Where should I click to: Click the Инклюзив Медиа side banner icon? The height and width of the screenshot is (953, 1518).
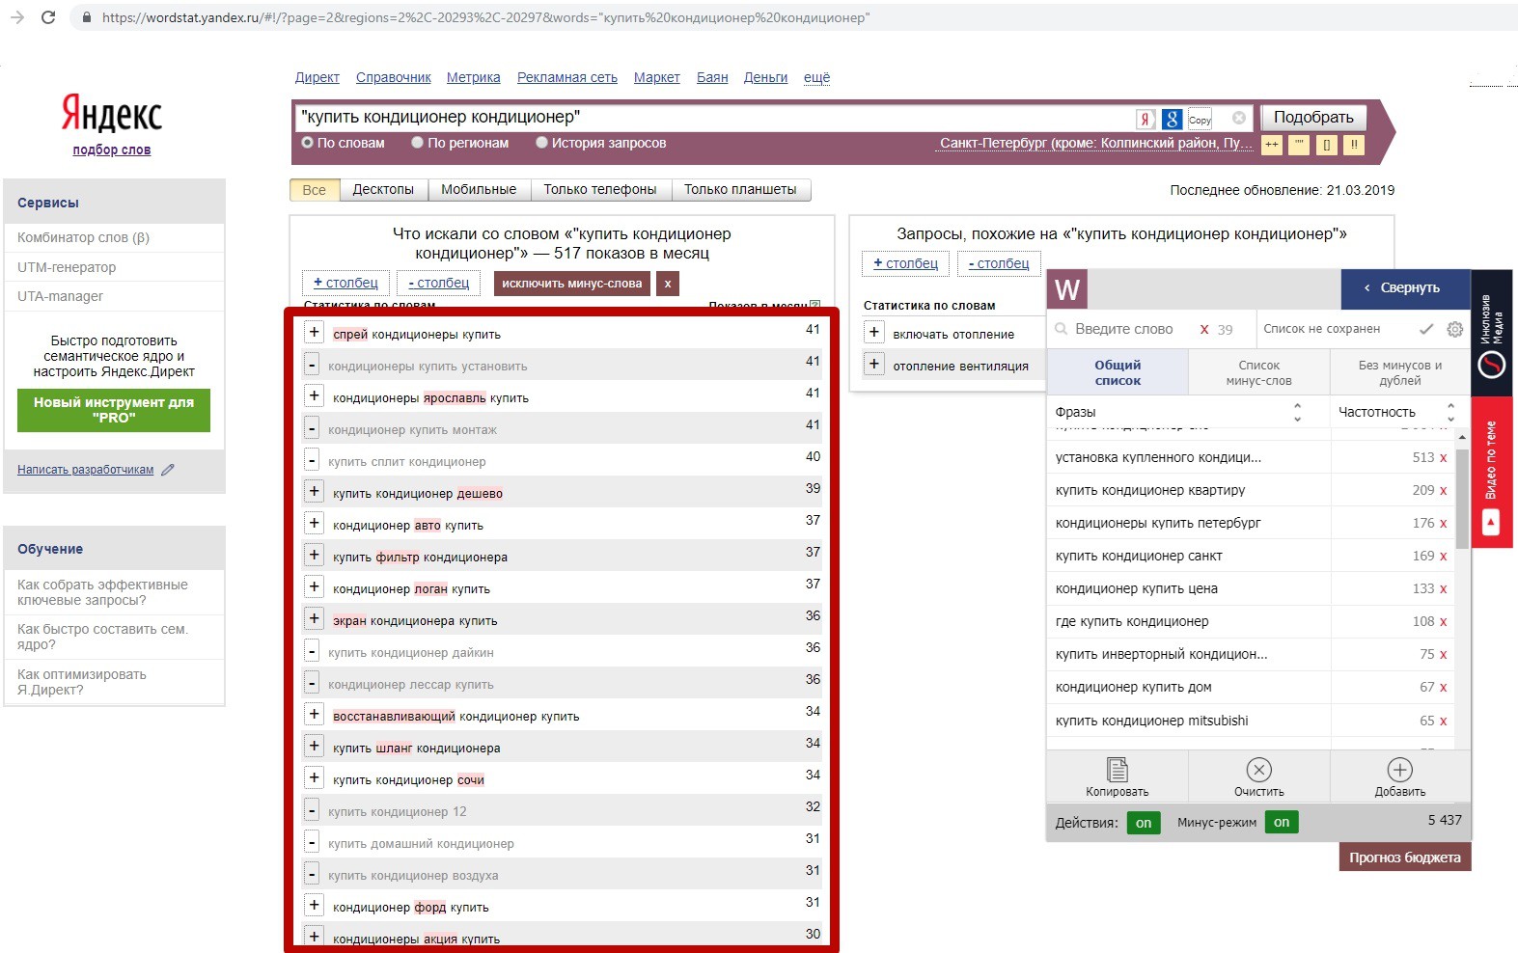point(1492,365)
